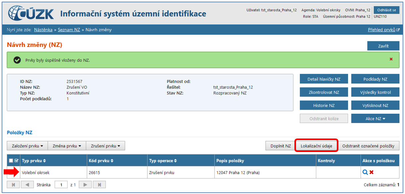Click the Stránka page number input field

coord(61,185)
